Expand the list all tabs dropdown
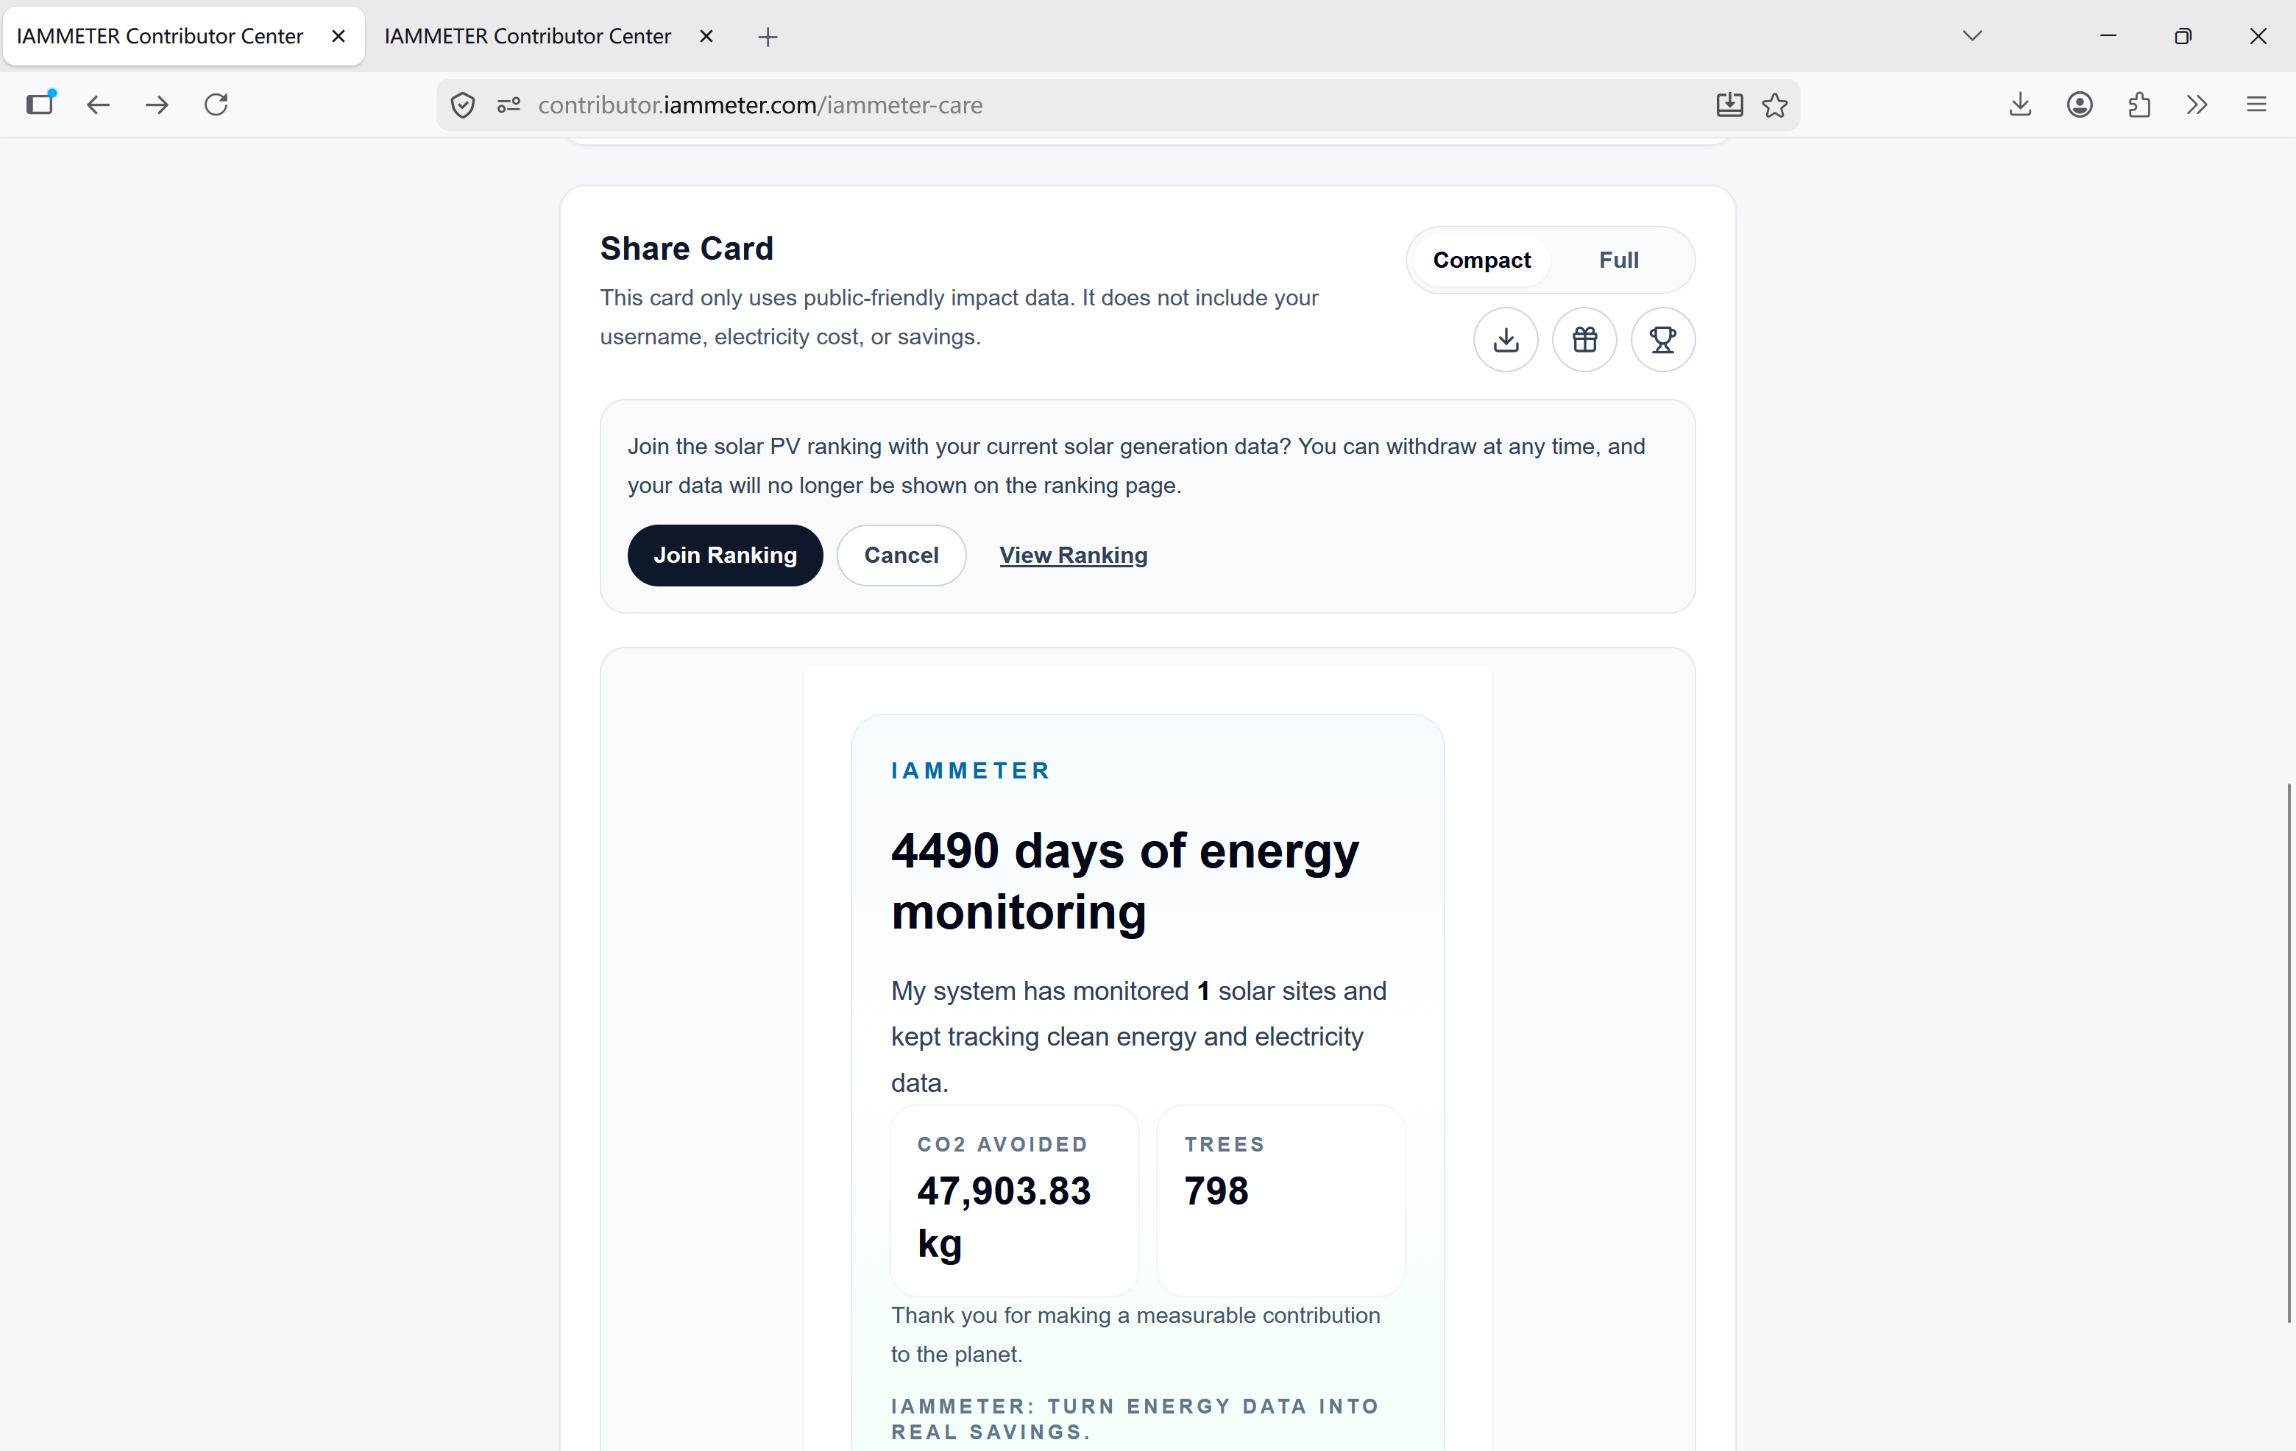Viewport: 2296px width, 1451px height. (x=1973, y=36)
